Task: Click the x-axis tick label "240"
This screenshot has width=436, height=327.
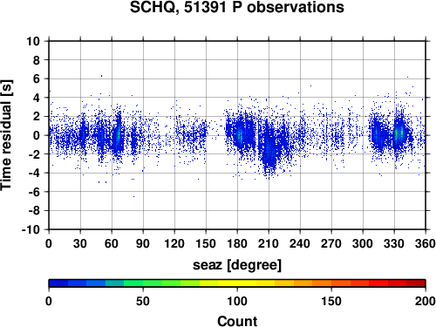Action: tap(300, 243)
